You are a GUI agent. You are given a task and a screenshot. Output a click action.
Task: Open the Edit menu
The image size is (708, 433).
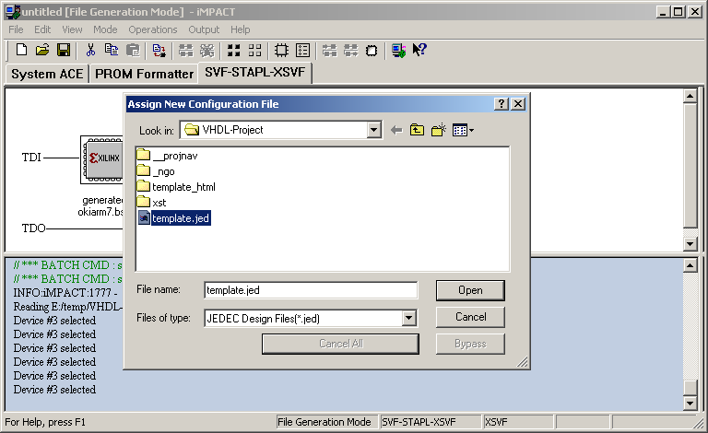click(42, 29)
